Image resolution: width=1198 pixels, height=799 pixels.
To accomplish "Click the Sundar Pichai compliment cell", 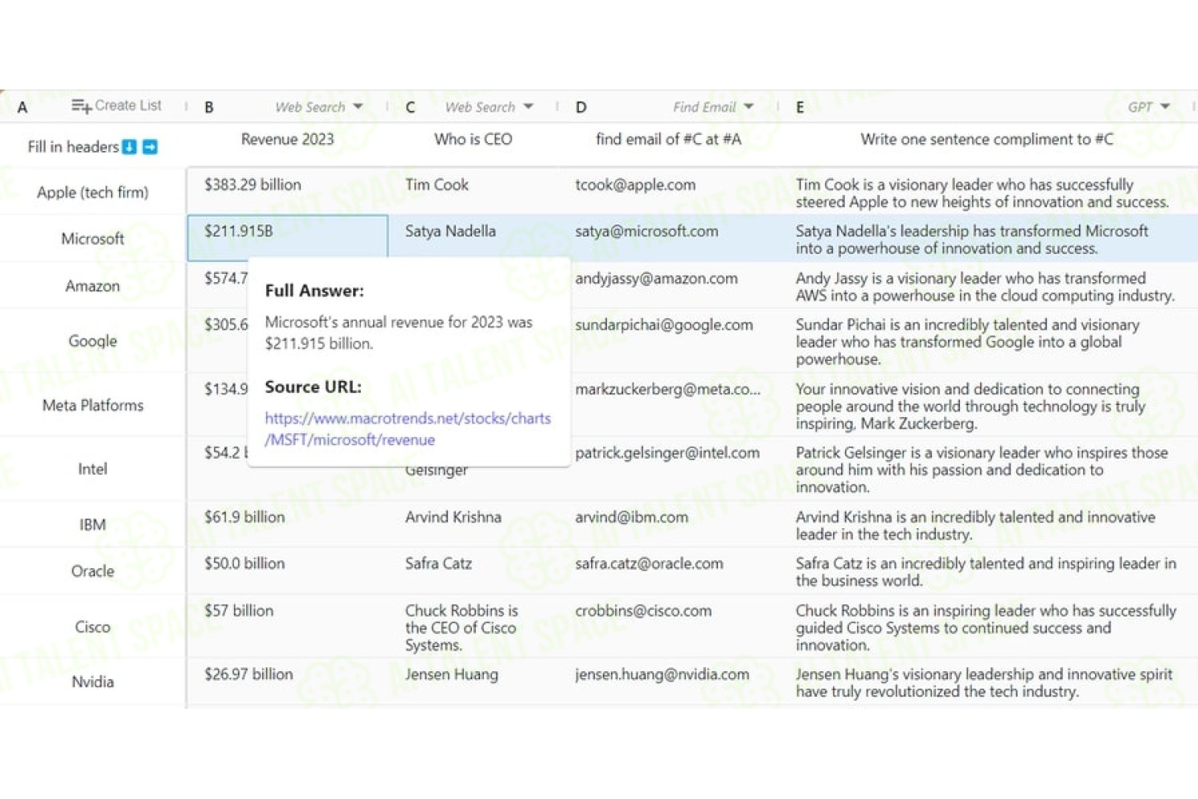I will 989,341.
